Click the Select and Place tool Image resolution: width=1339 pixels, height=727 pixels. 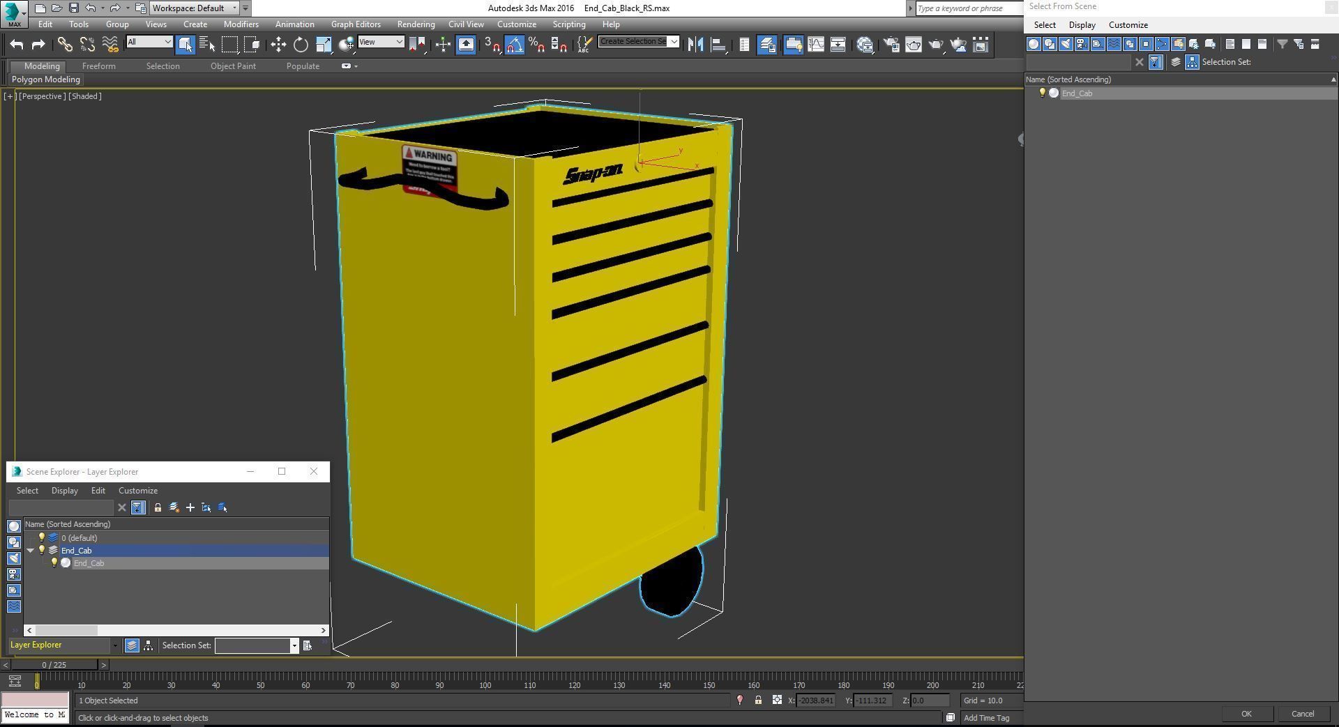pos(346,45)
